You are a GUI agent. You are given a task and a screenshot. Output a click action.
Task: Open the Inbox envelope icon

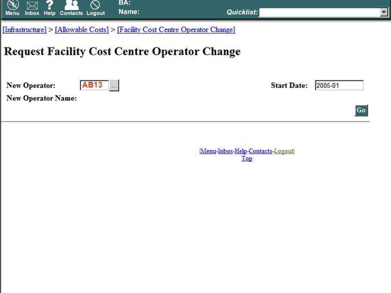(32, 8)
